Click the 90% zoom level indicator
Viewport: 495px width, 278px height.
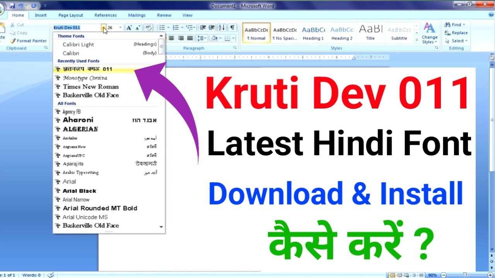(432, 275)
